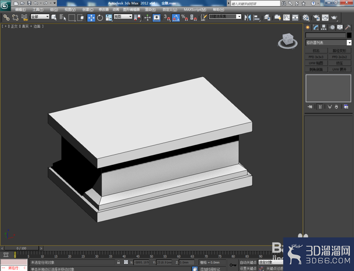Switch to Create command panel tab
The width and height of the screenshot is (354, 271).
(308, 27)
